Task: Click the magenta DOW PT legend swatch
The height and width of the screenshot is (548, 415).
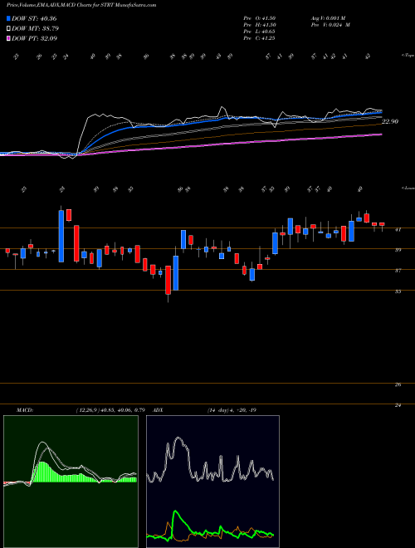Action: pos(8,38)
